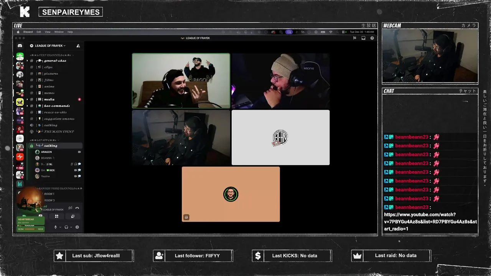Screen dimensions: 491x276
Task: Select ARAGON's highlighted video tile
Action: [181, 81]
